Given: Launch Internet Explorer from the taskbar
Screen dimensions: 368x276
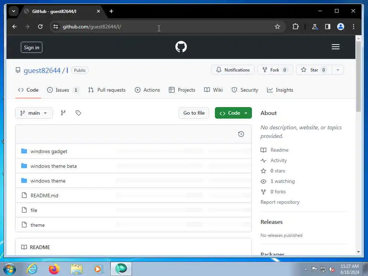Looking at the screenshot, I should click(x=32, y=269).
